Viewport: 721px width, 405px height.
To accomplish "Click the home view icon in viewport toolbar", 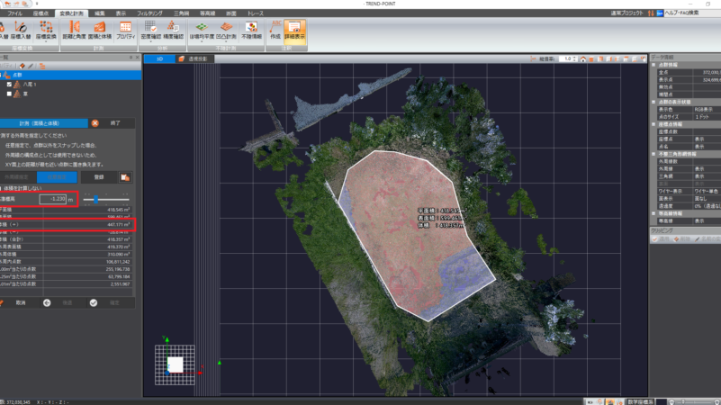I will tap(583, 58).
